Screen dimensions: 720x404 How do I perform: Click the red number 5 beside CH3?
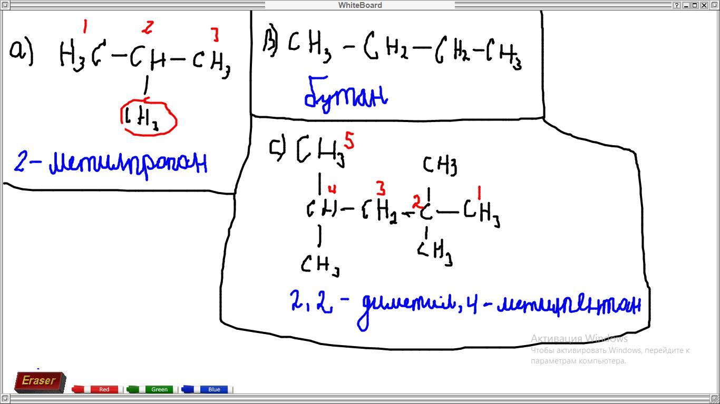pos(349,141)
